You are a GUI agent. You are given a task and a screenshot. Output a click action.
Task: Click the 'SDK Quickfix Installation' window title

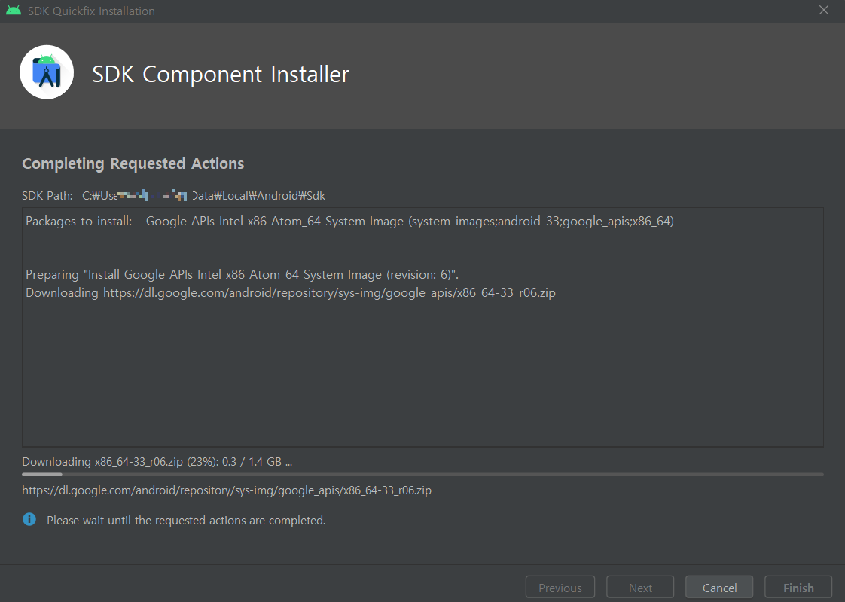coord(91,11)
